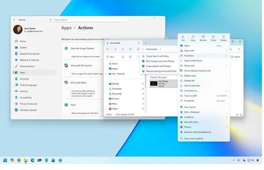The image size is (264, 170).
Task: Open Gallery in Explorer navigation pane
Action: pos(113,69)
